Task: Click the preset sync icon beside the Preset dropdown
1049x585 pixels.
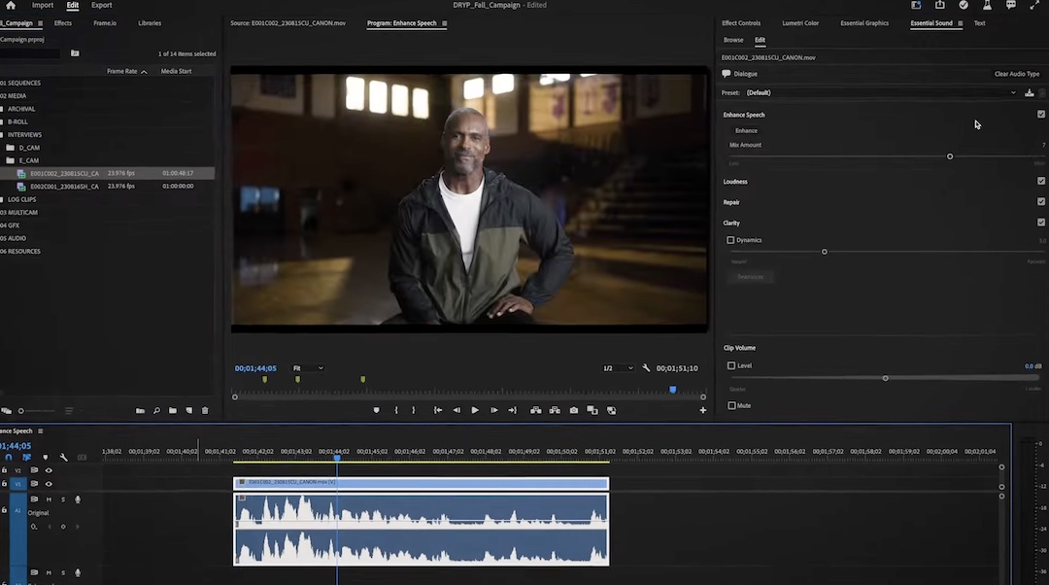Action: [1029, 92]
